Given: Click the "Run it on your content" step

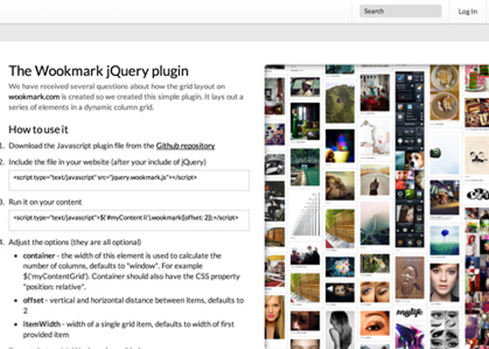Looking at the screenshot, I should 45,202.
